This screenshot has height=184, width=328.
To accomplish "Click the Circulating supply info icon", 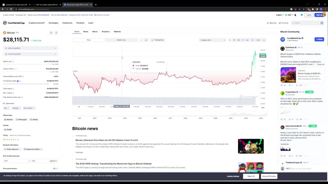I will point(20,81).
